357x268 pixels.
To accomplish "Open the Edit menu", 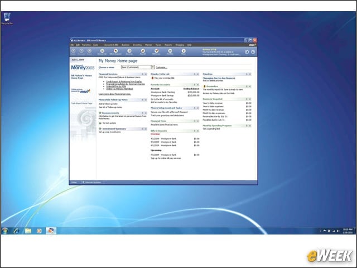I will pyautogui.click(x=78, y=45).
